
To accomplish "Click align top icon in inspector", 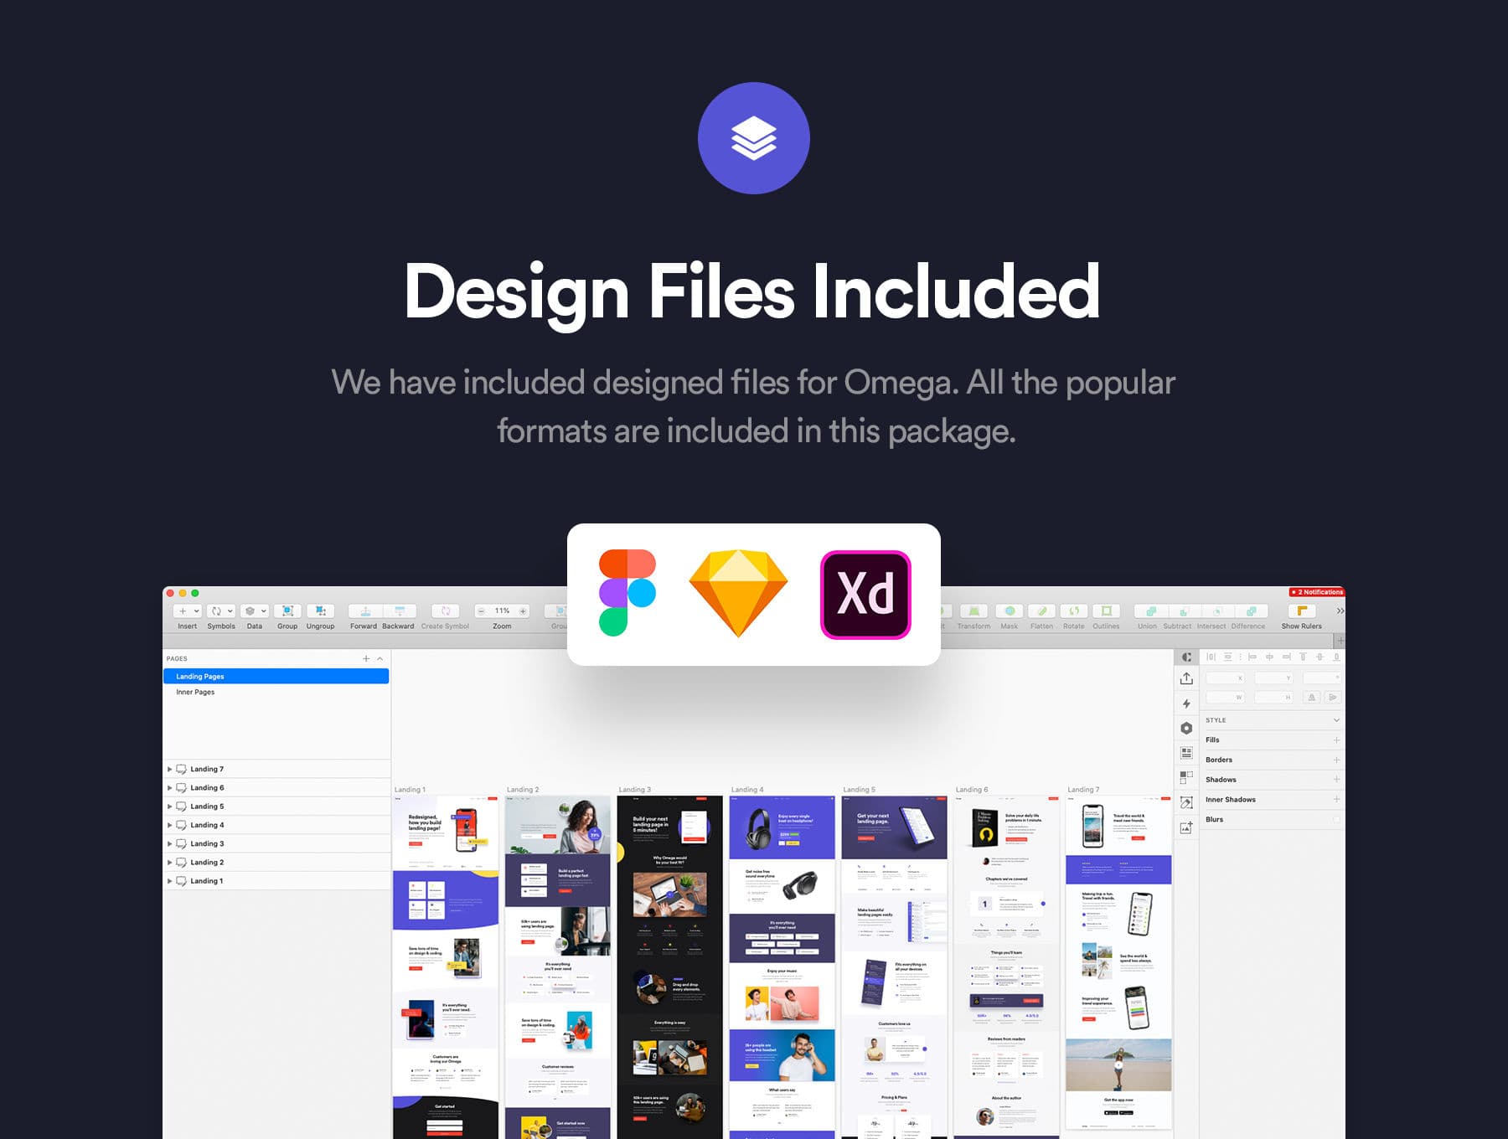I will click(1303, 657).
